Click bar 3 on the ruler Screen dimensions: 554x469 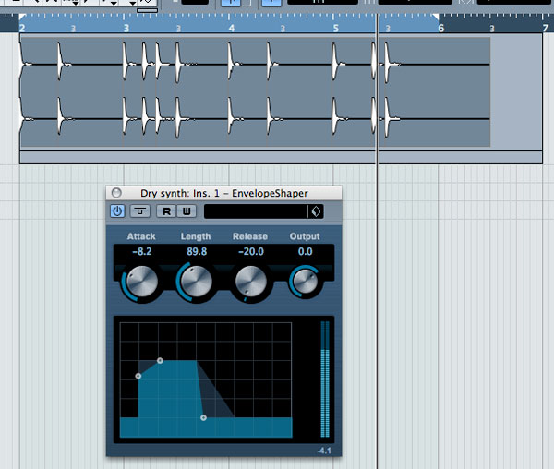[126, 28]
